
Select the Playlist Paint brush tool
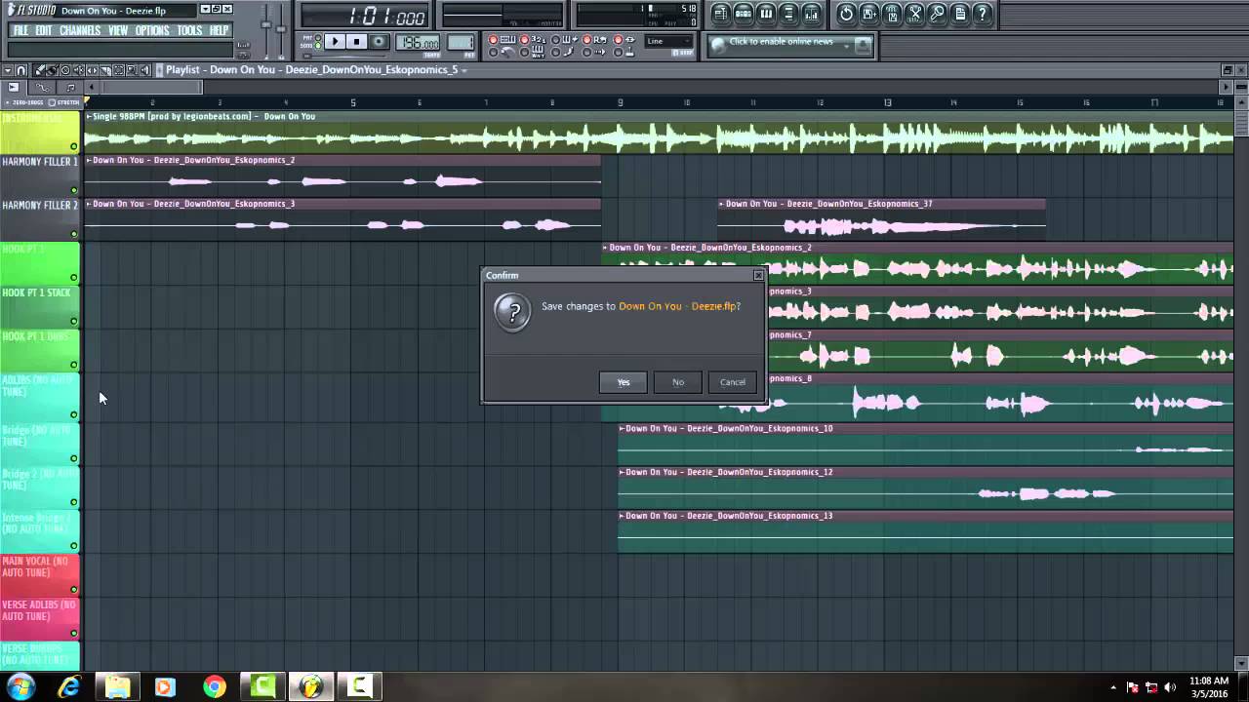coord(52,70)
